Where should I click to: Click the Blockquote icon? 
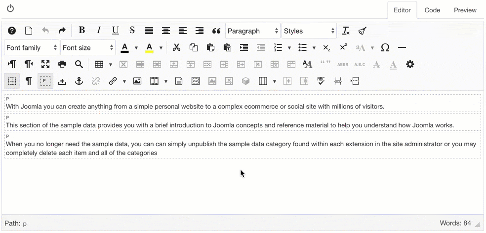216,31
